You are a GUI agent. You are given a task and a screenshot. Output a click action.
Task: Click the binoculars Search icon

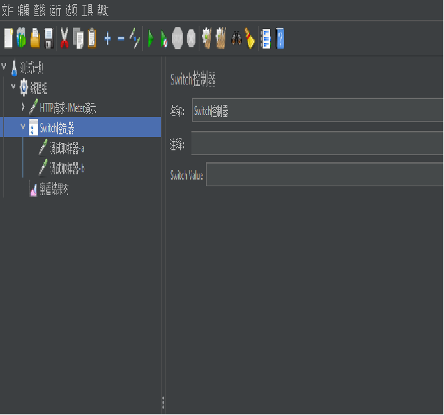click(x=237, y=39)
